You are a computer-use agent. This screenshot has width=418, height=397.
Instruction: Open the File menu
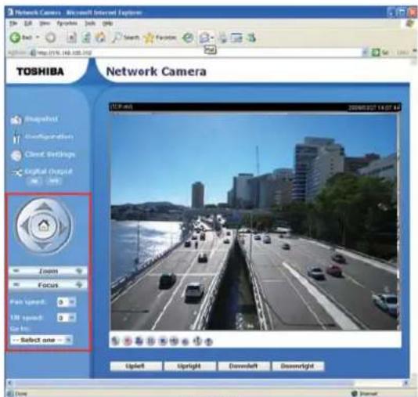[x=13, y=23]
